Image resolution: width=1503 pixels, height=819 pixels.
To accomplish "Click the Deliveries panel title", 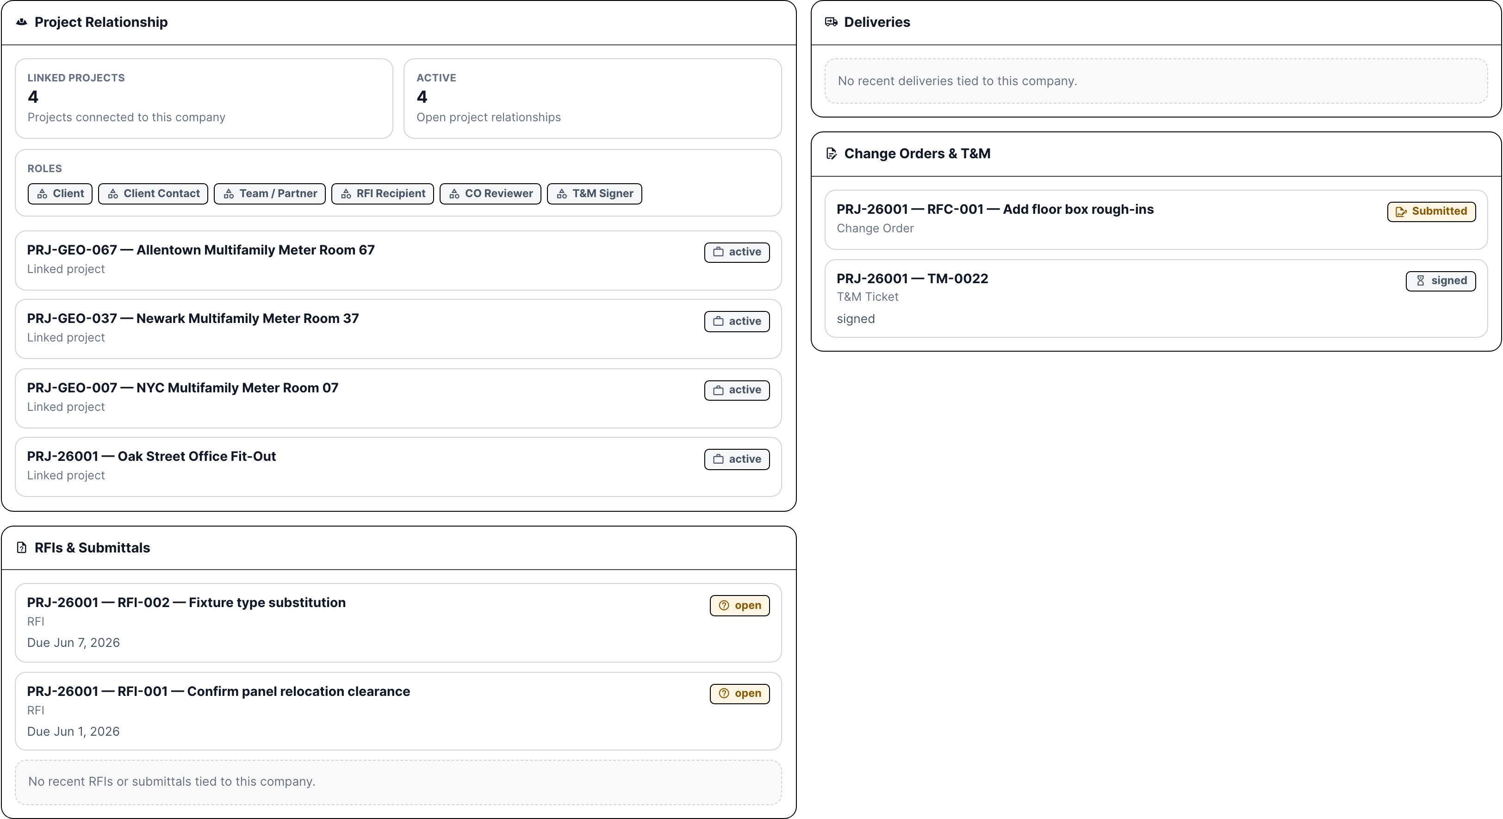I will pyautogui.click(x=877, y=22).
